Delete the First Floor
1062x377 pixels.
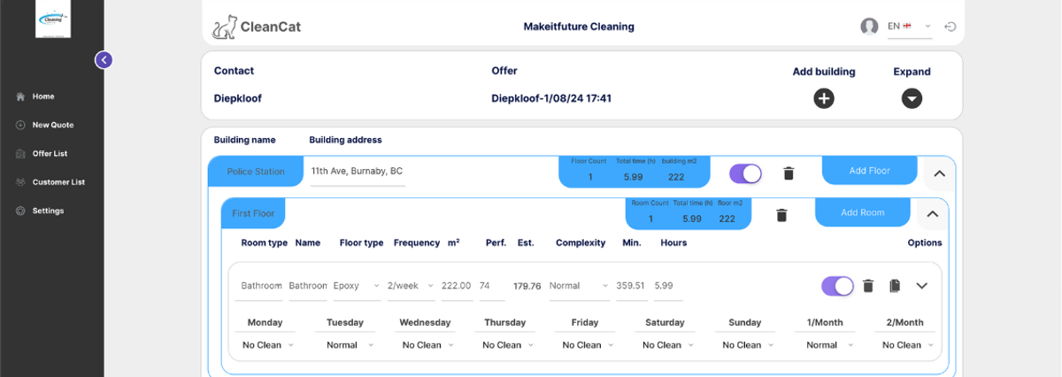tap(781, 215)
